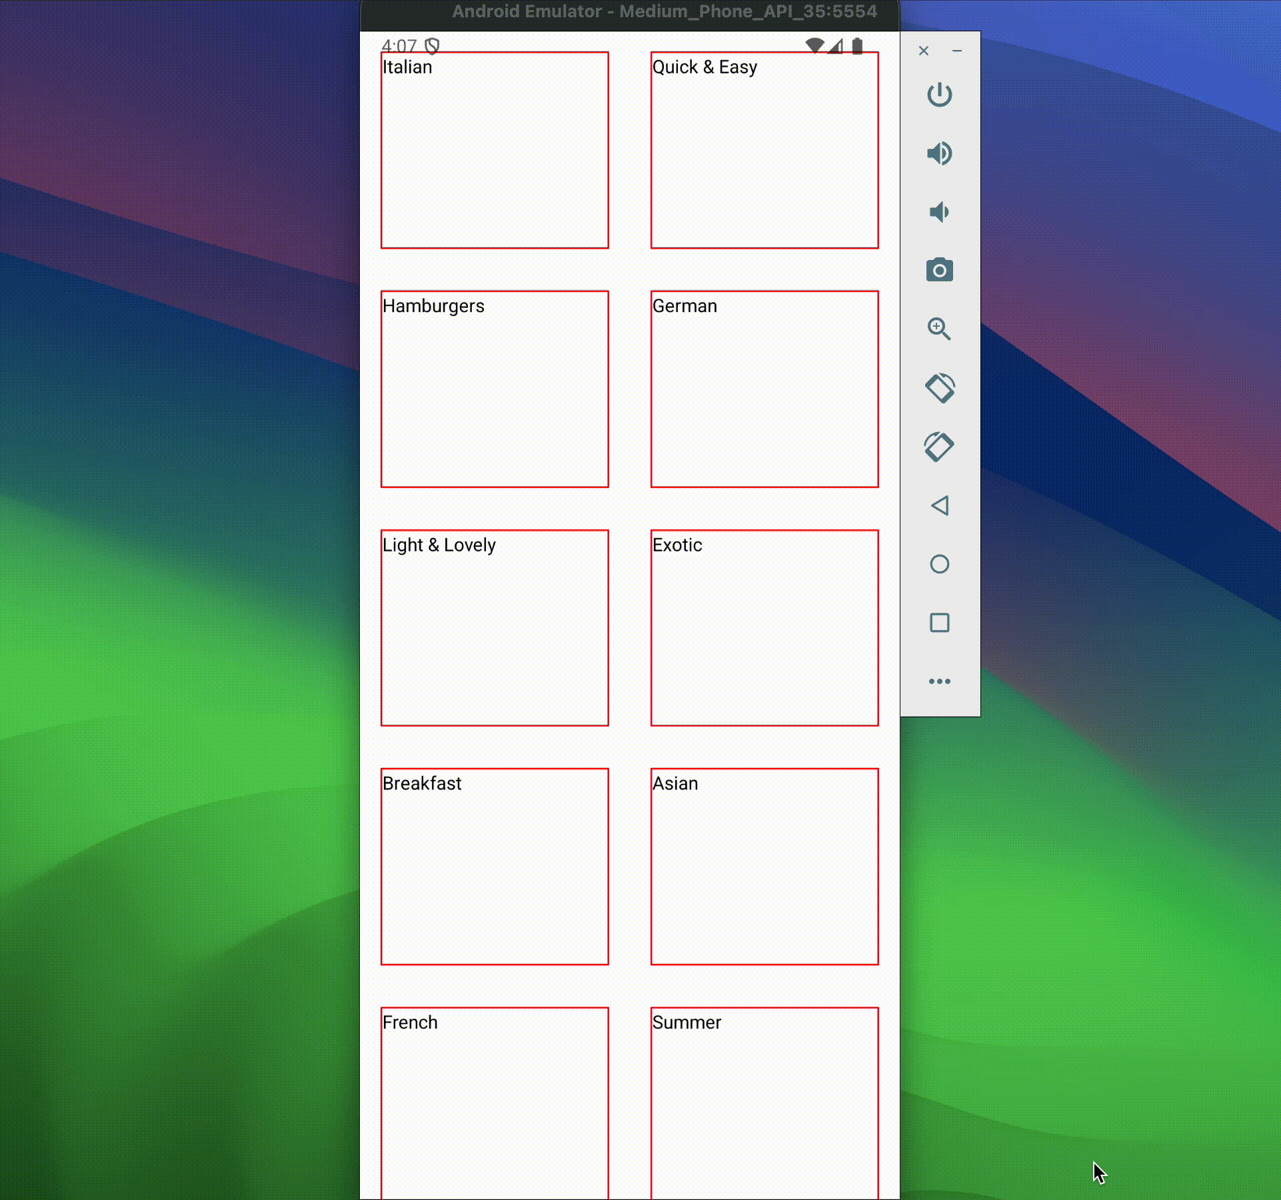Open the Italian category tile
Viewport: 1281px width, 1200px height.
(495, 151)
